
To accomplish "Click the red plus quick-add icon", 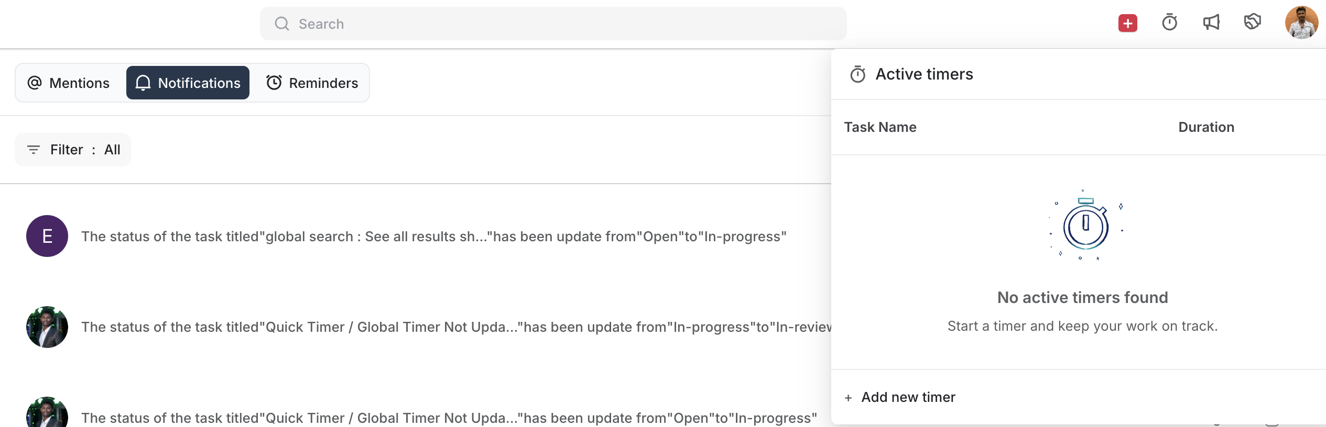I will click(x=1127, y=24).
